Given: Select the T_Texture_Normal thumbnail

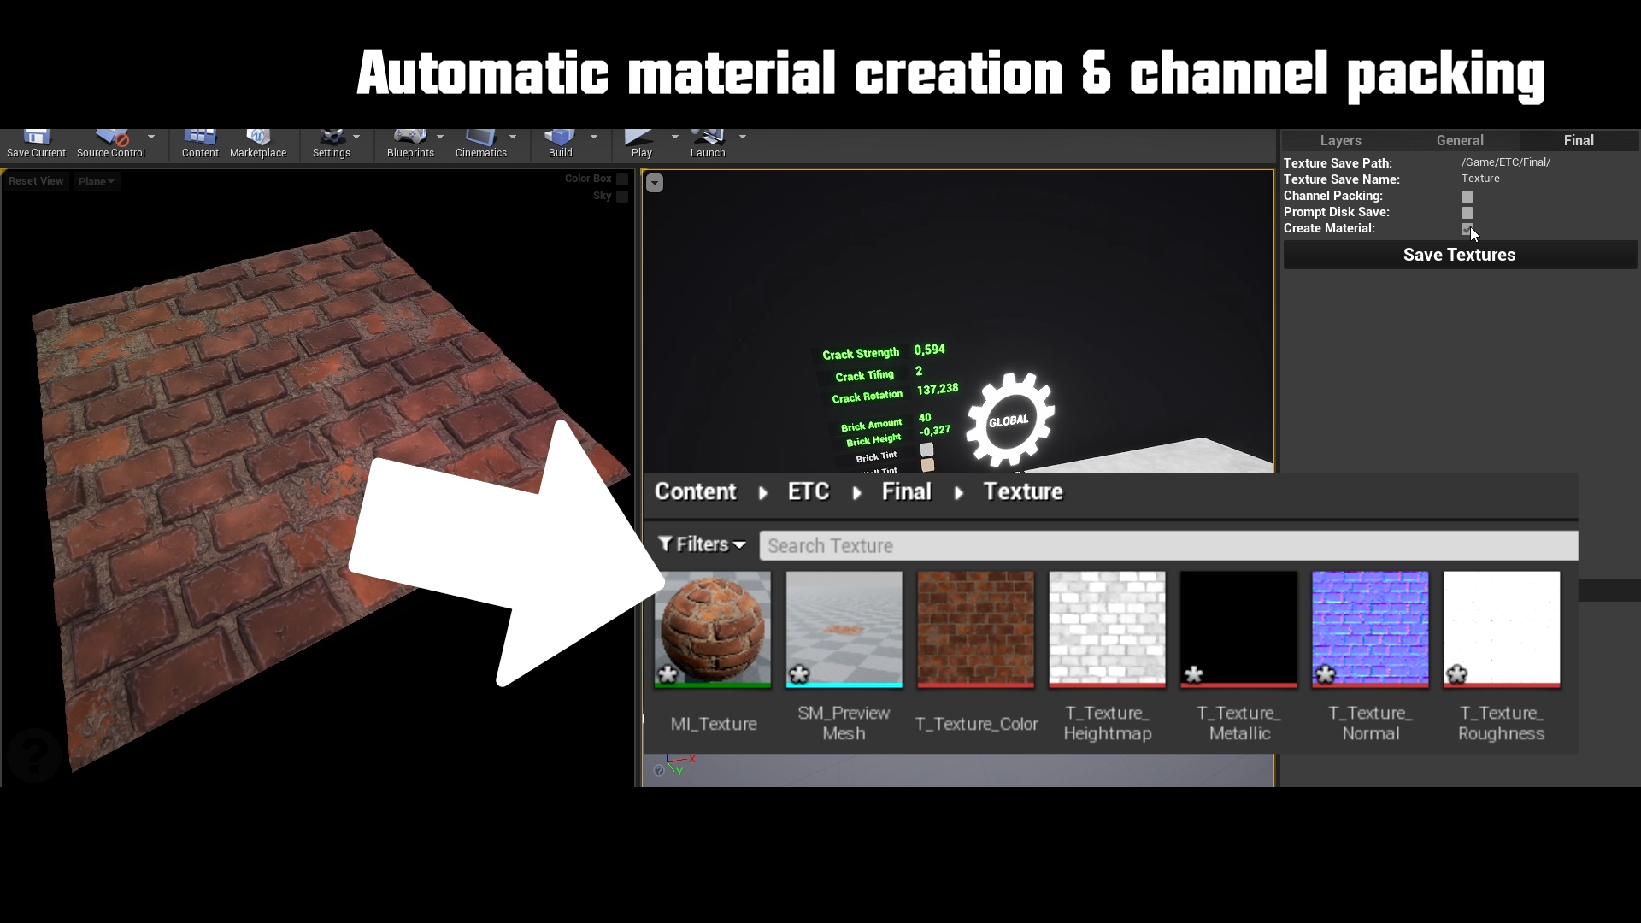Looking at the screenshot, I should coord(1370,629).
